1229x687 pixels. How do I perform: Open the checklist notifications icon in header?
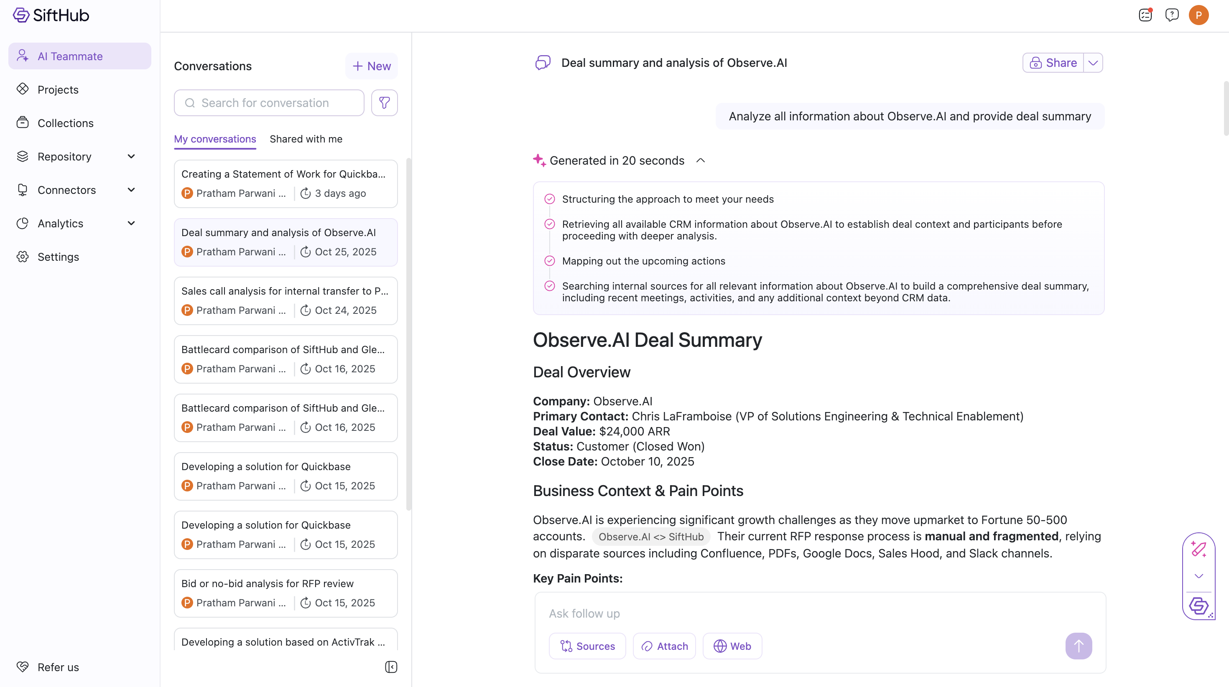(1145, 15)
